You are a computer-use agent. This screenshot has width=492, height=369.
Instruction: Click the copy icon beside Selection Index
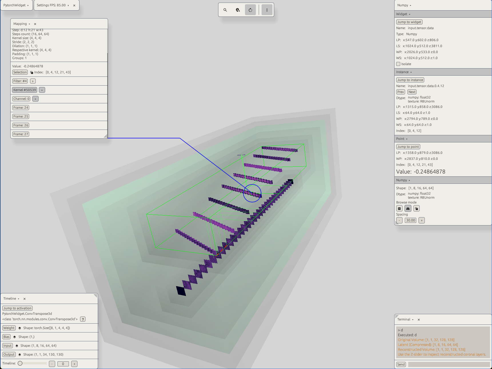tap(32, 72)
